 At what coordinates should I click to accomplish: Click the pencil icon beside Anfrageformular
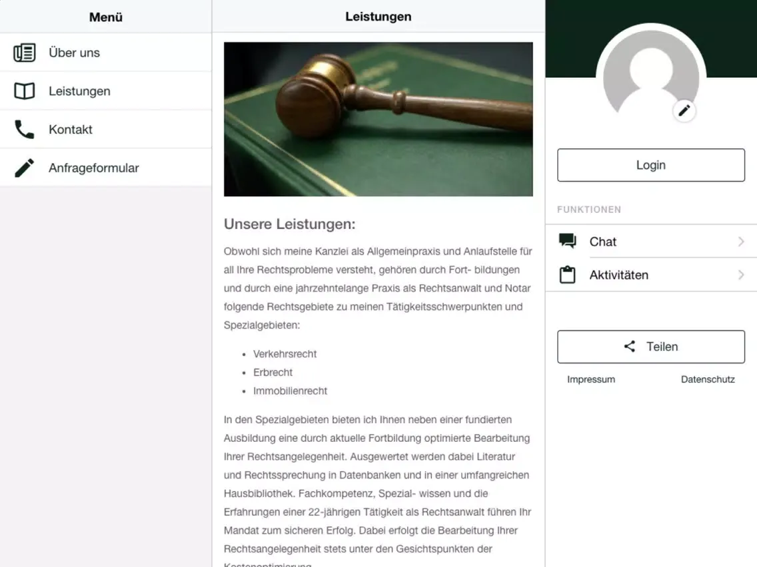click(x=24, y=168)
